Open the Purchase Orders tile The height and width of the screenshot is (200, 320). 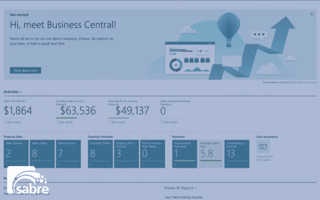100,154
